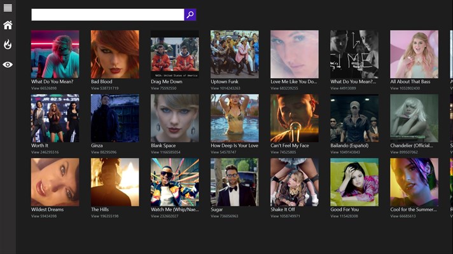Focus the search text box
453x254 pixels.
108,15
